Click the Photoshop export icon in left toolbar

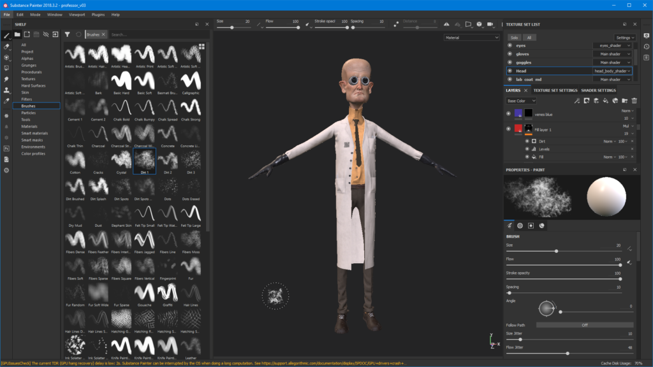point(6,148)
